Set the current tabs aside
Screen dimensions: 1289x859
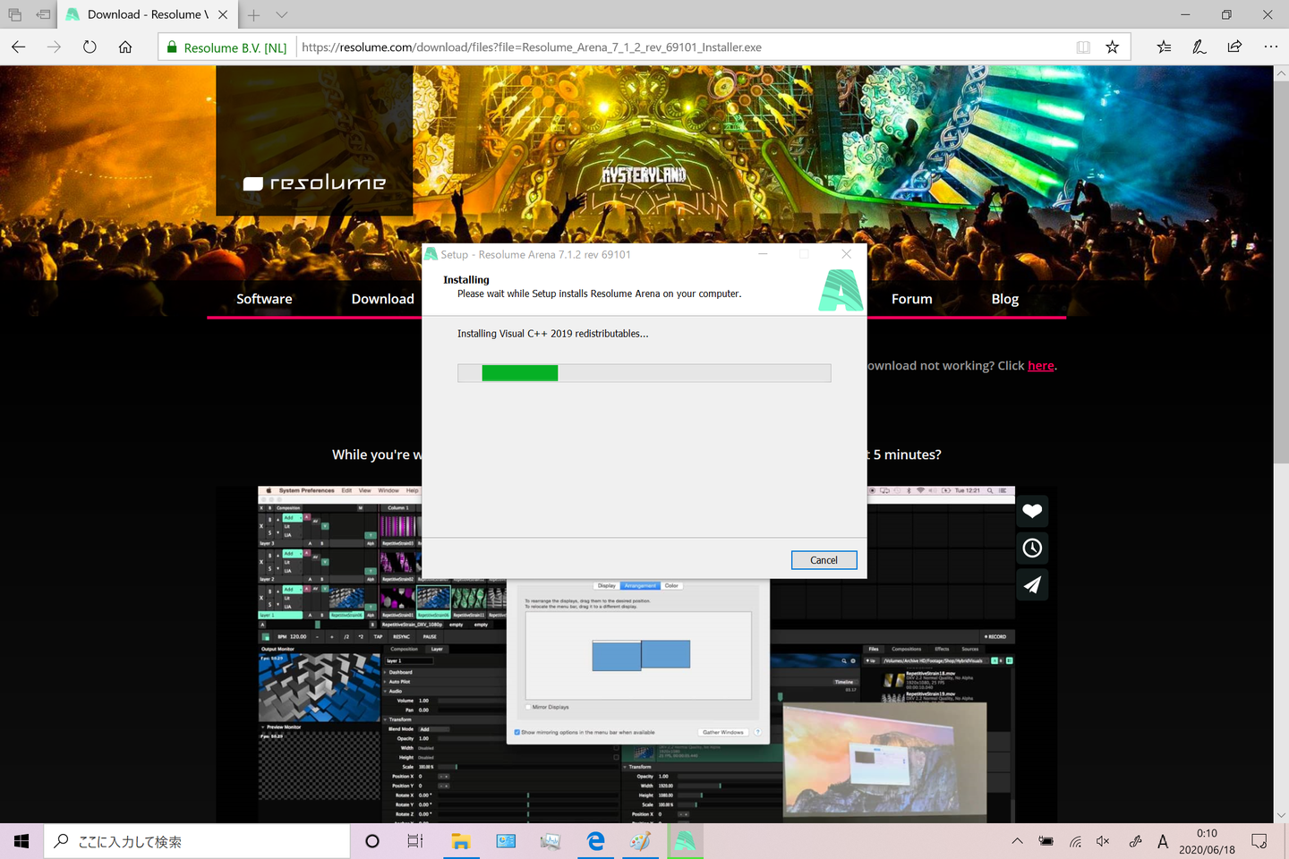click(x=43, y=14)
